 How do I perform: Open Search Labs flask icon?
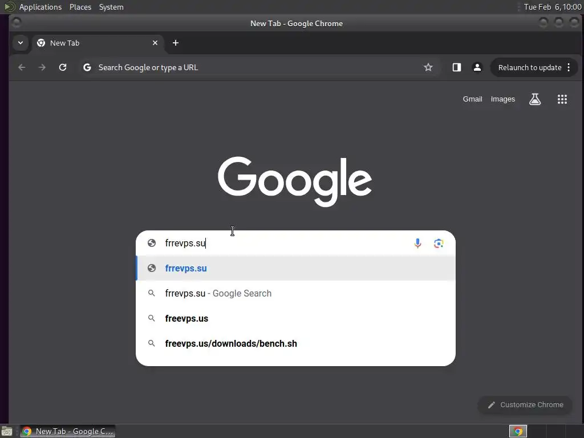(535, 99)
